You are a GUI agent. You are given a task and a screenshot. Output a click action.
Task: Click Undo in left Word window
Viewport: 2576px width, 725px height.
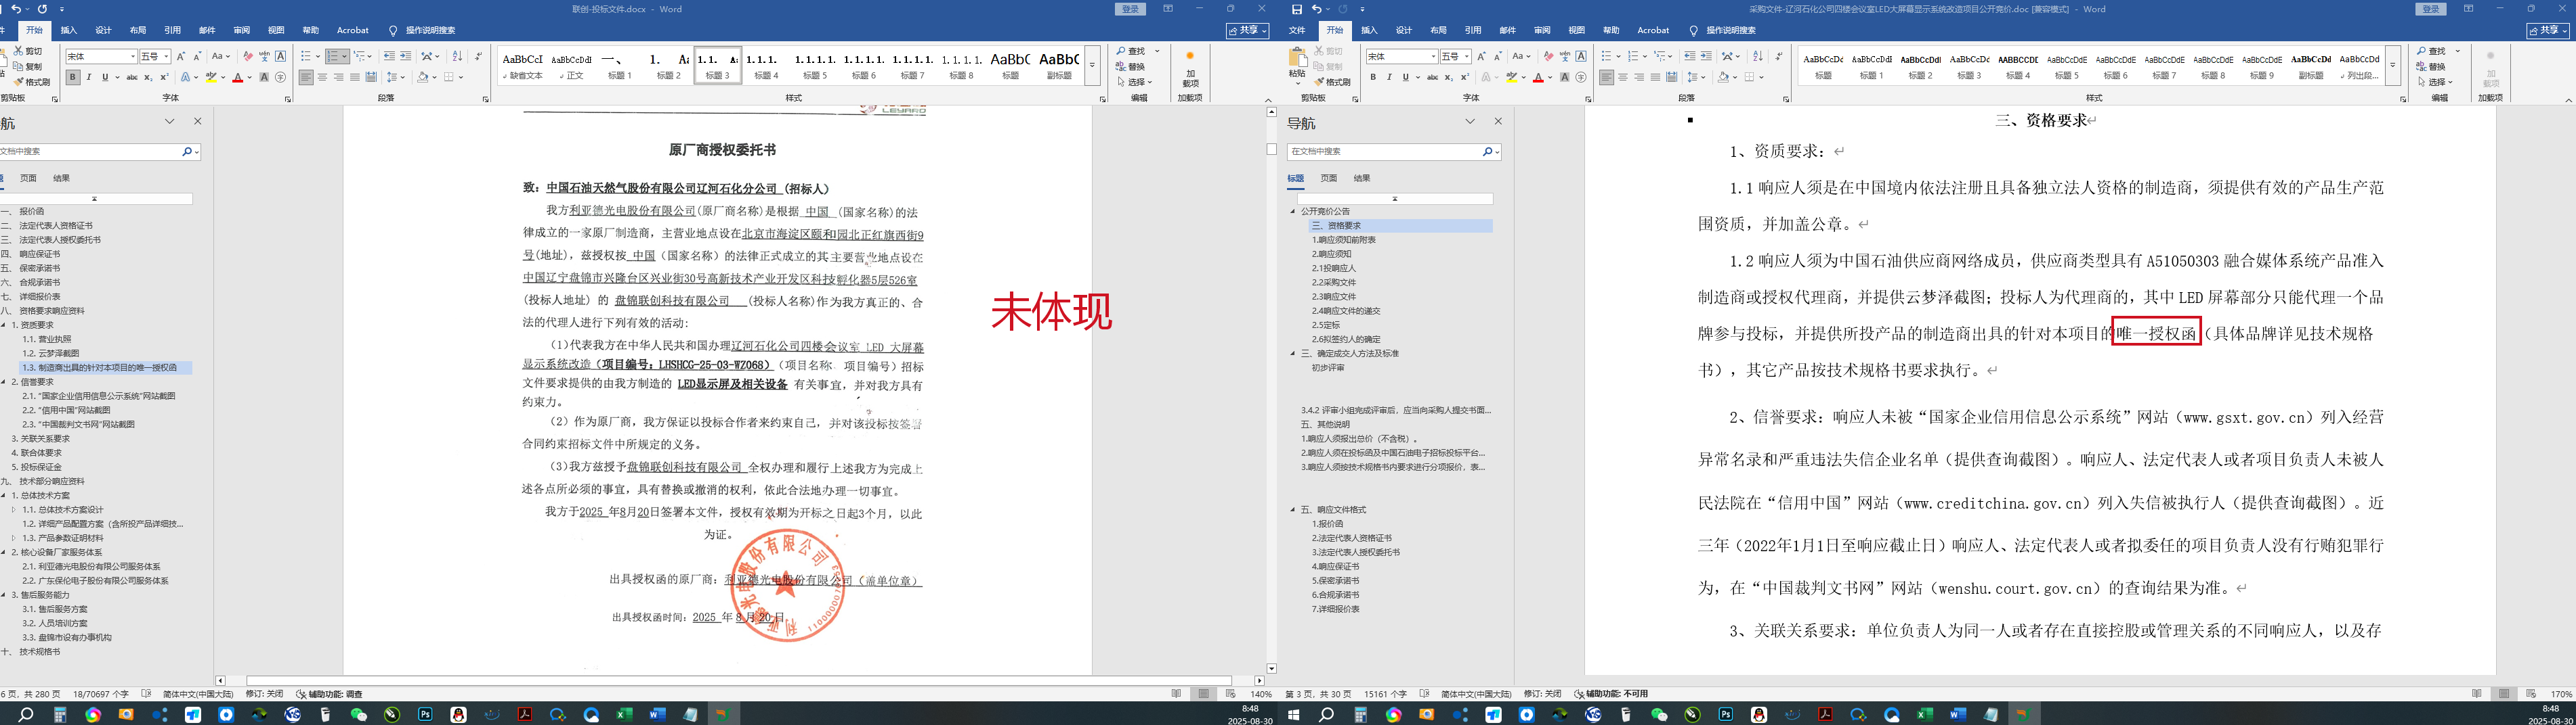(16, 9)
